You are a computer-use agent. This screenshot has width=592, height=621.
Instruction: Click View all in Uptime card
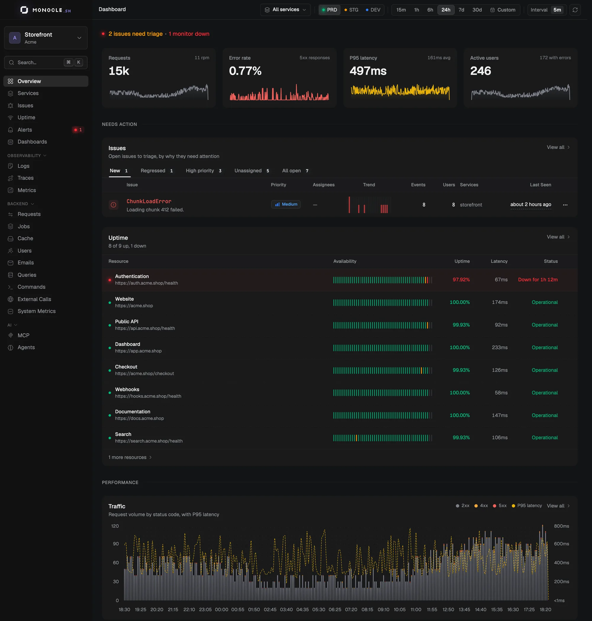click(558, 237)
